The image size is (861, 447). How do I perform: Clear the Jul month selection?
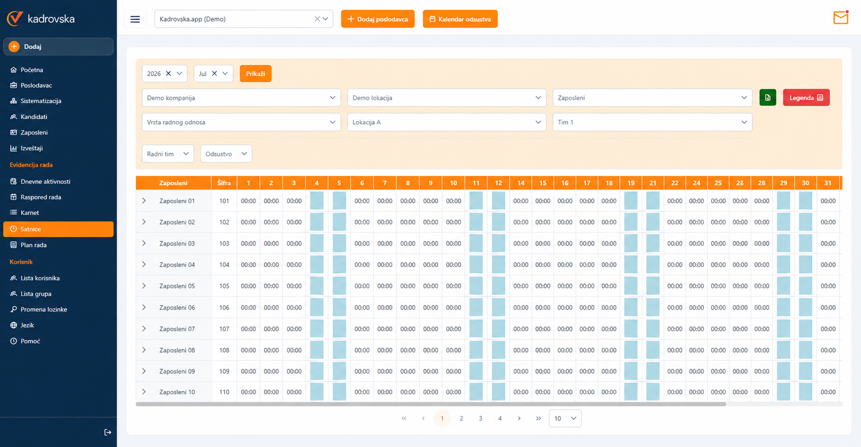214,73
